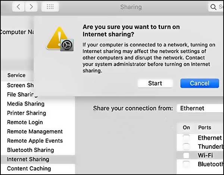This screenshot has width=224, height=175.
Task: Select Printer Sharing service
Action: (x=27, y=113)
